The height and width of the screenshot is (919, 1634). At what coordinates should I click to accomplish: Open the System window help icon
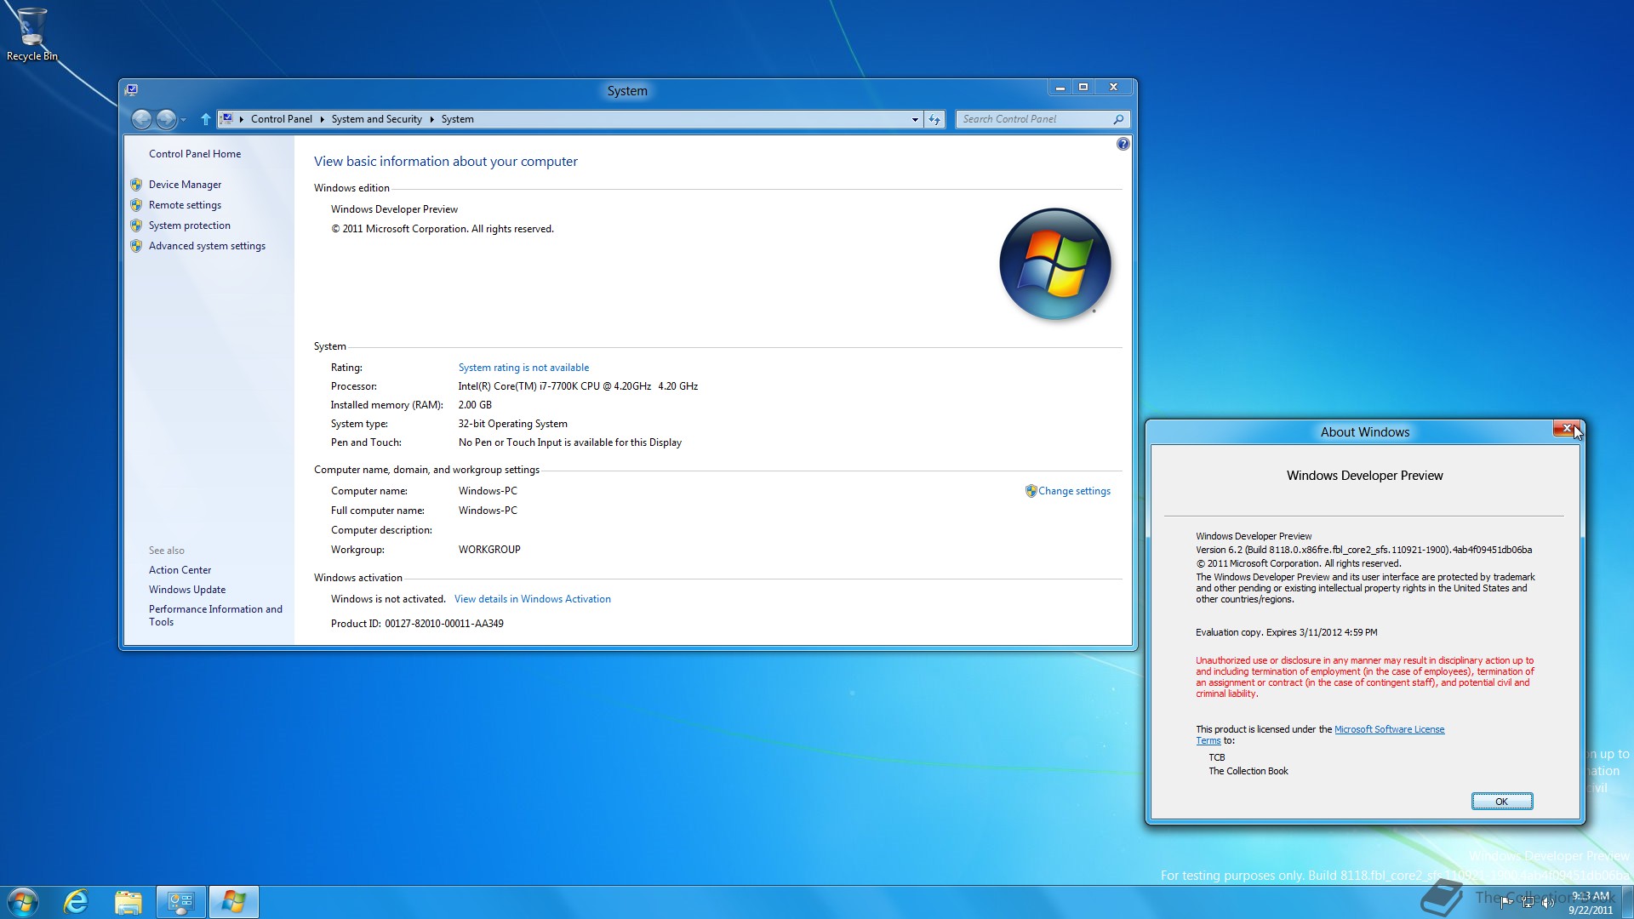click(x=1123, y=145)
